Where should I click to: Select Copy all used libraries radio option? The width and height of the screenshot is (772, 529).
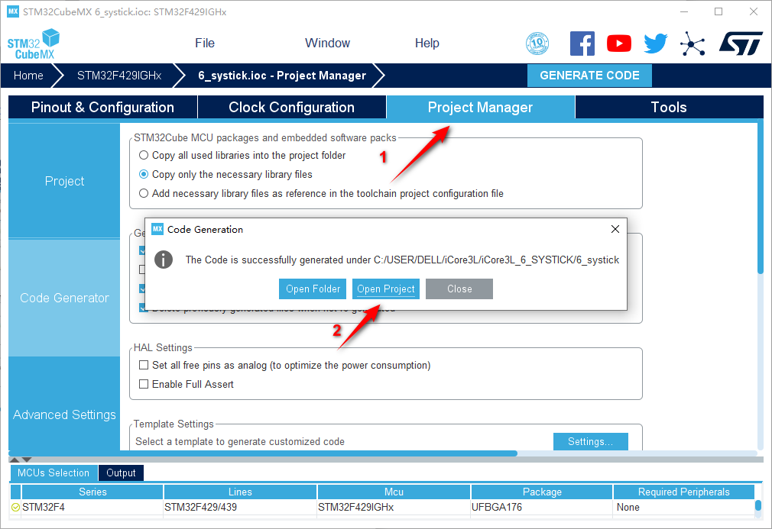click(144, 155)
